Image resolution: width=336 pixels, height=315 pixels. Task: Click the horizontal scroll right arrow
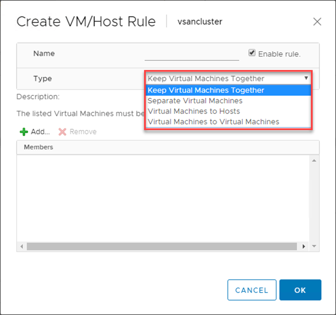click(304, 247)
